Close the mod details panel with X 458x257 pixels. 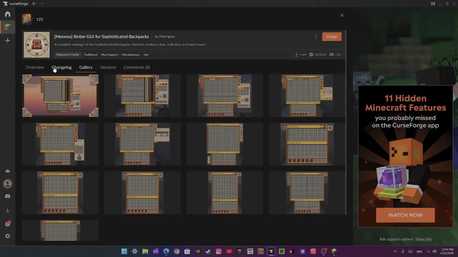point(342,15)
